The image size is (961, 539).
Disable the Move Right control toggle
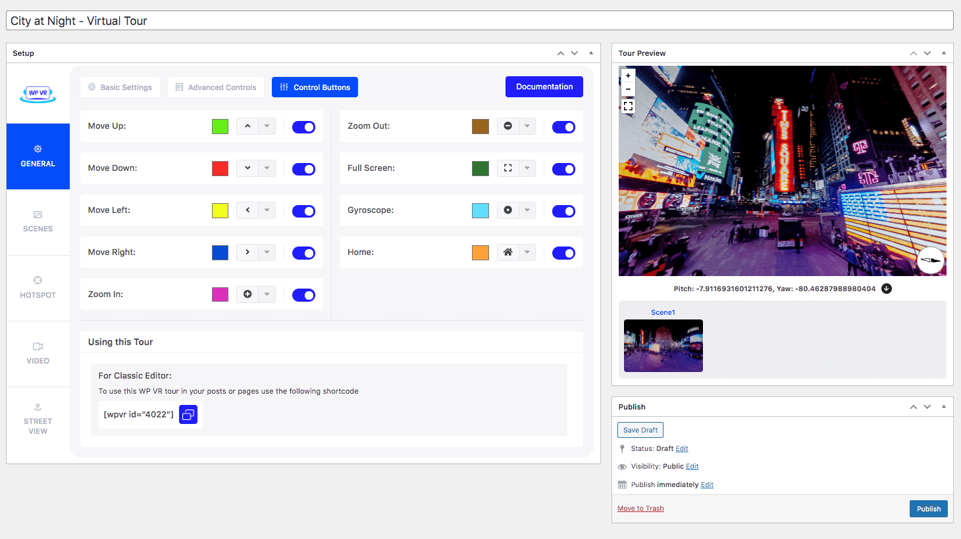point(303,253)
